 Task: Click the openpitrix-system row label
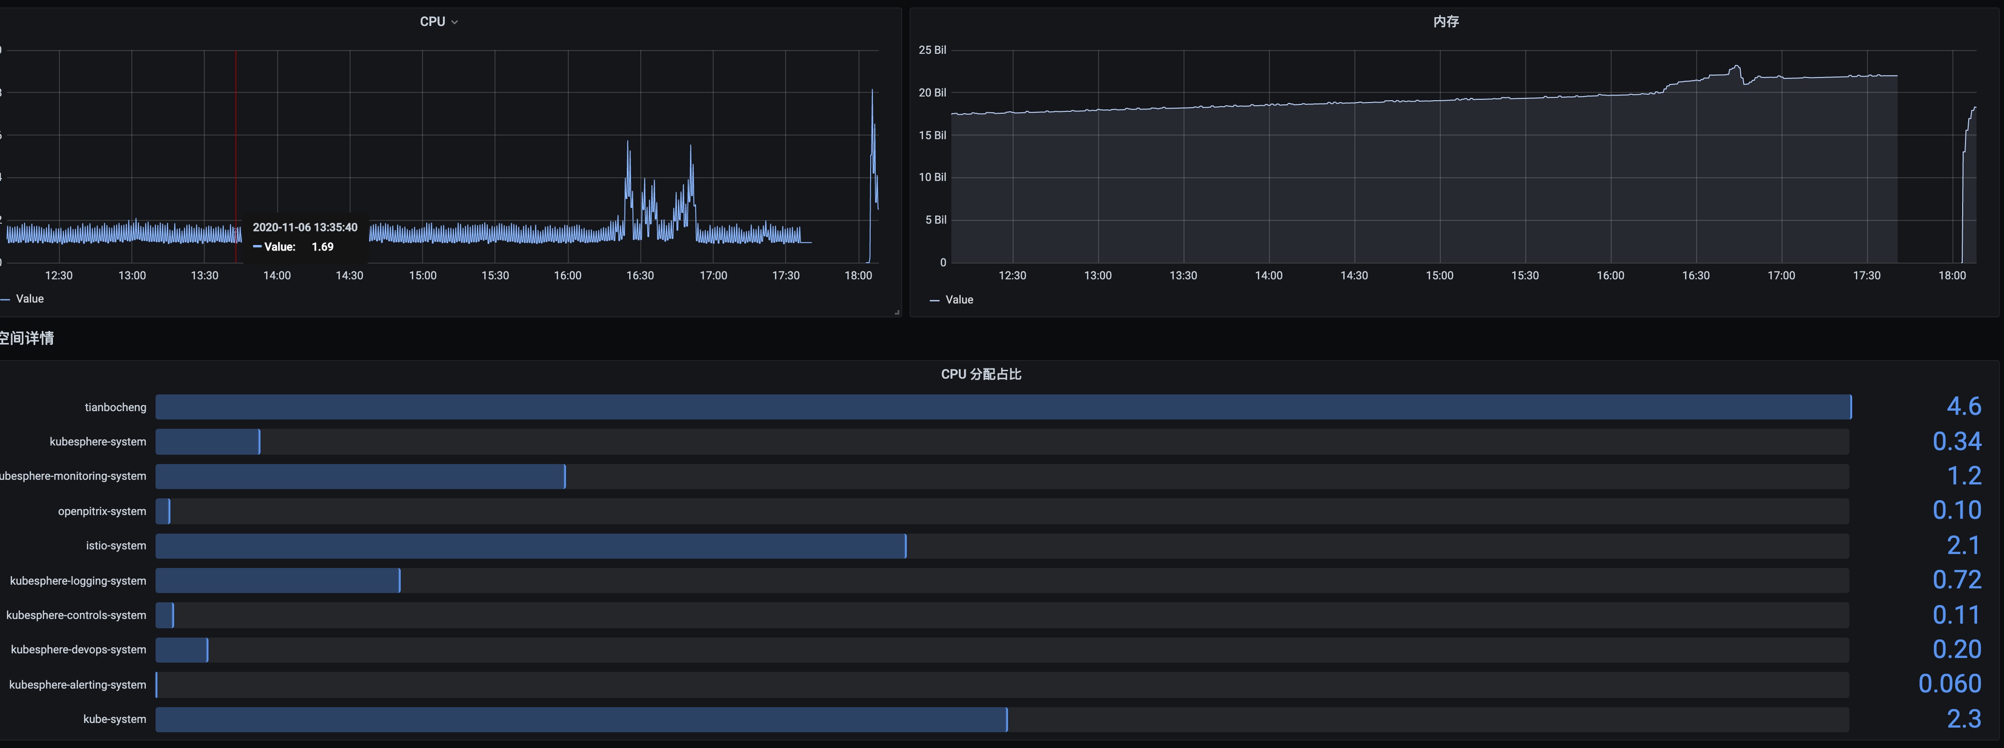pos(102,511)
